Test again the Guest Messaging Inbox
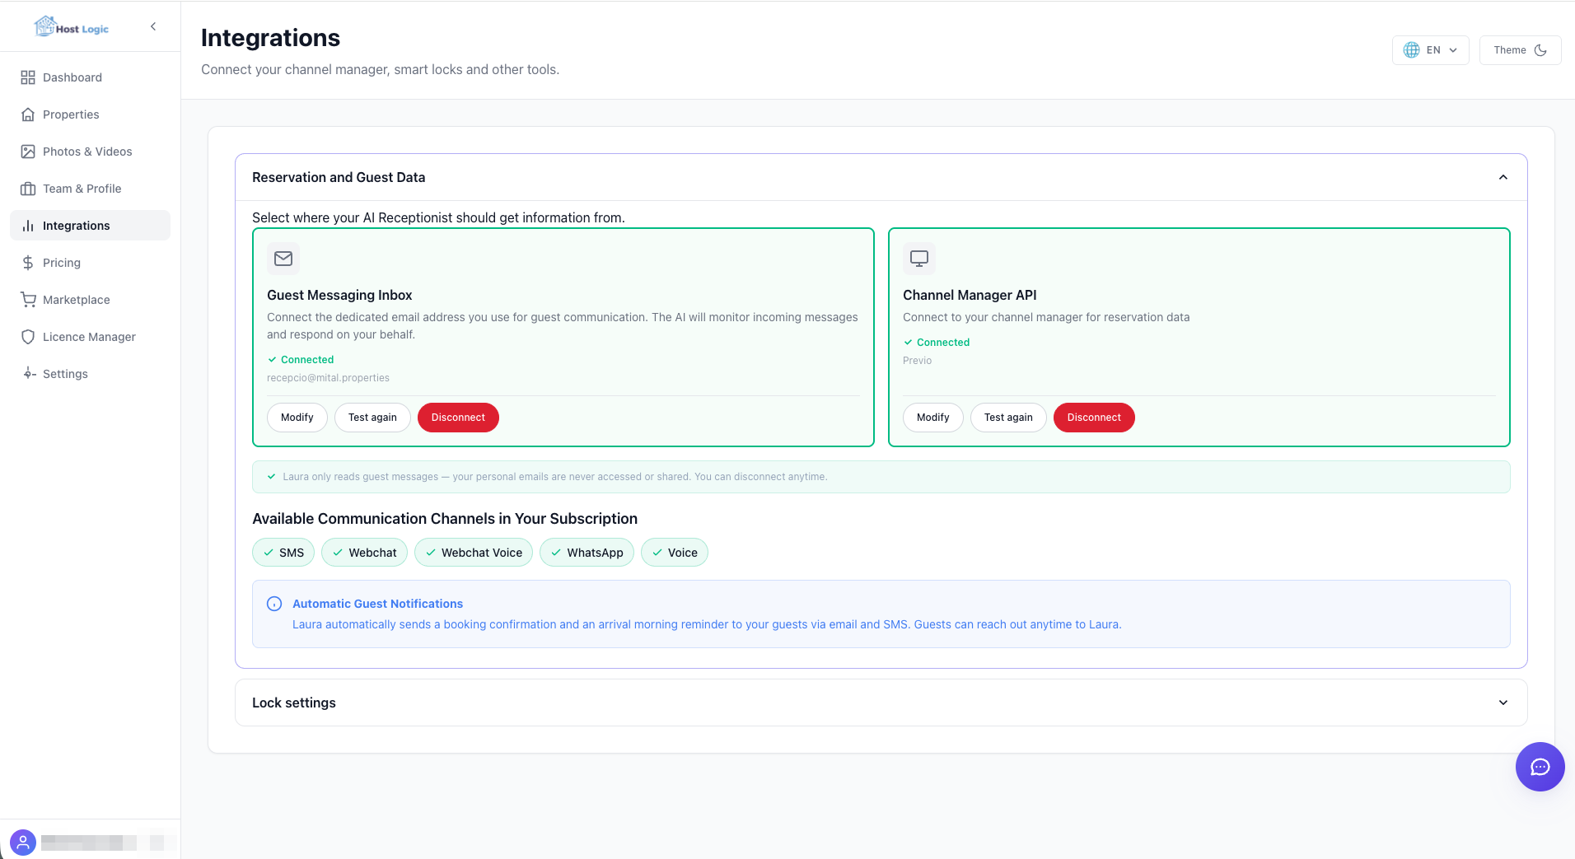The image size is (1575, 859). click(x=372, y=418)
